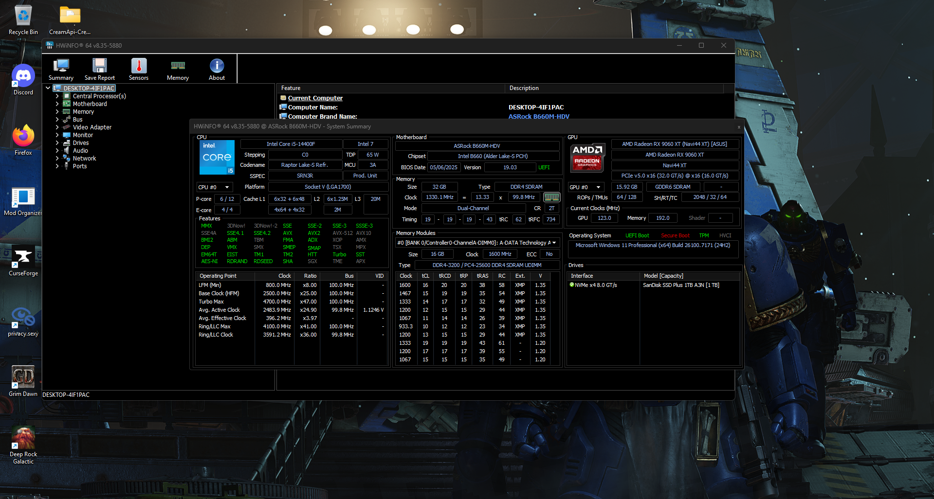The image size is (934, 499).
Task: Open privacy.sexy desktop shortcut
Action: tap(23, 322)
